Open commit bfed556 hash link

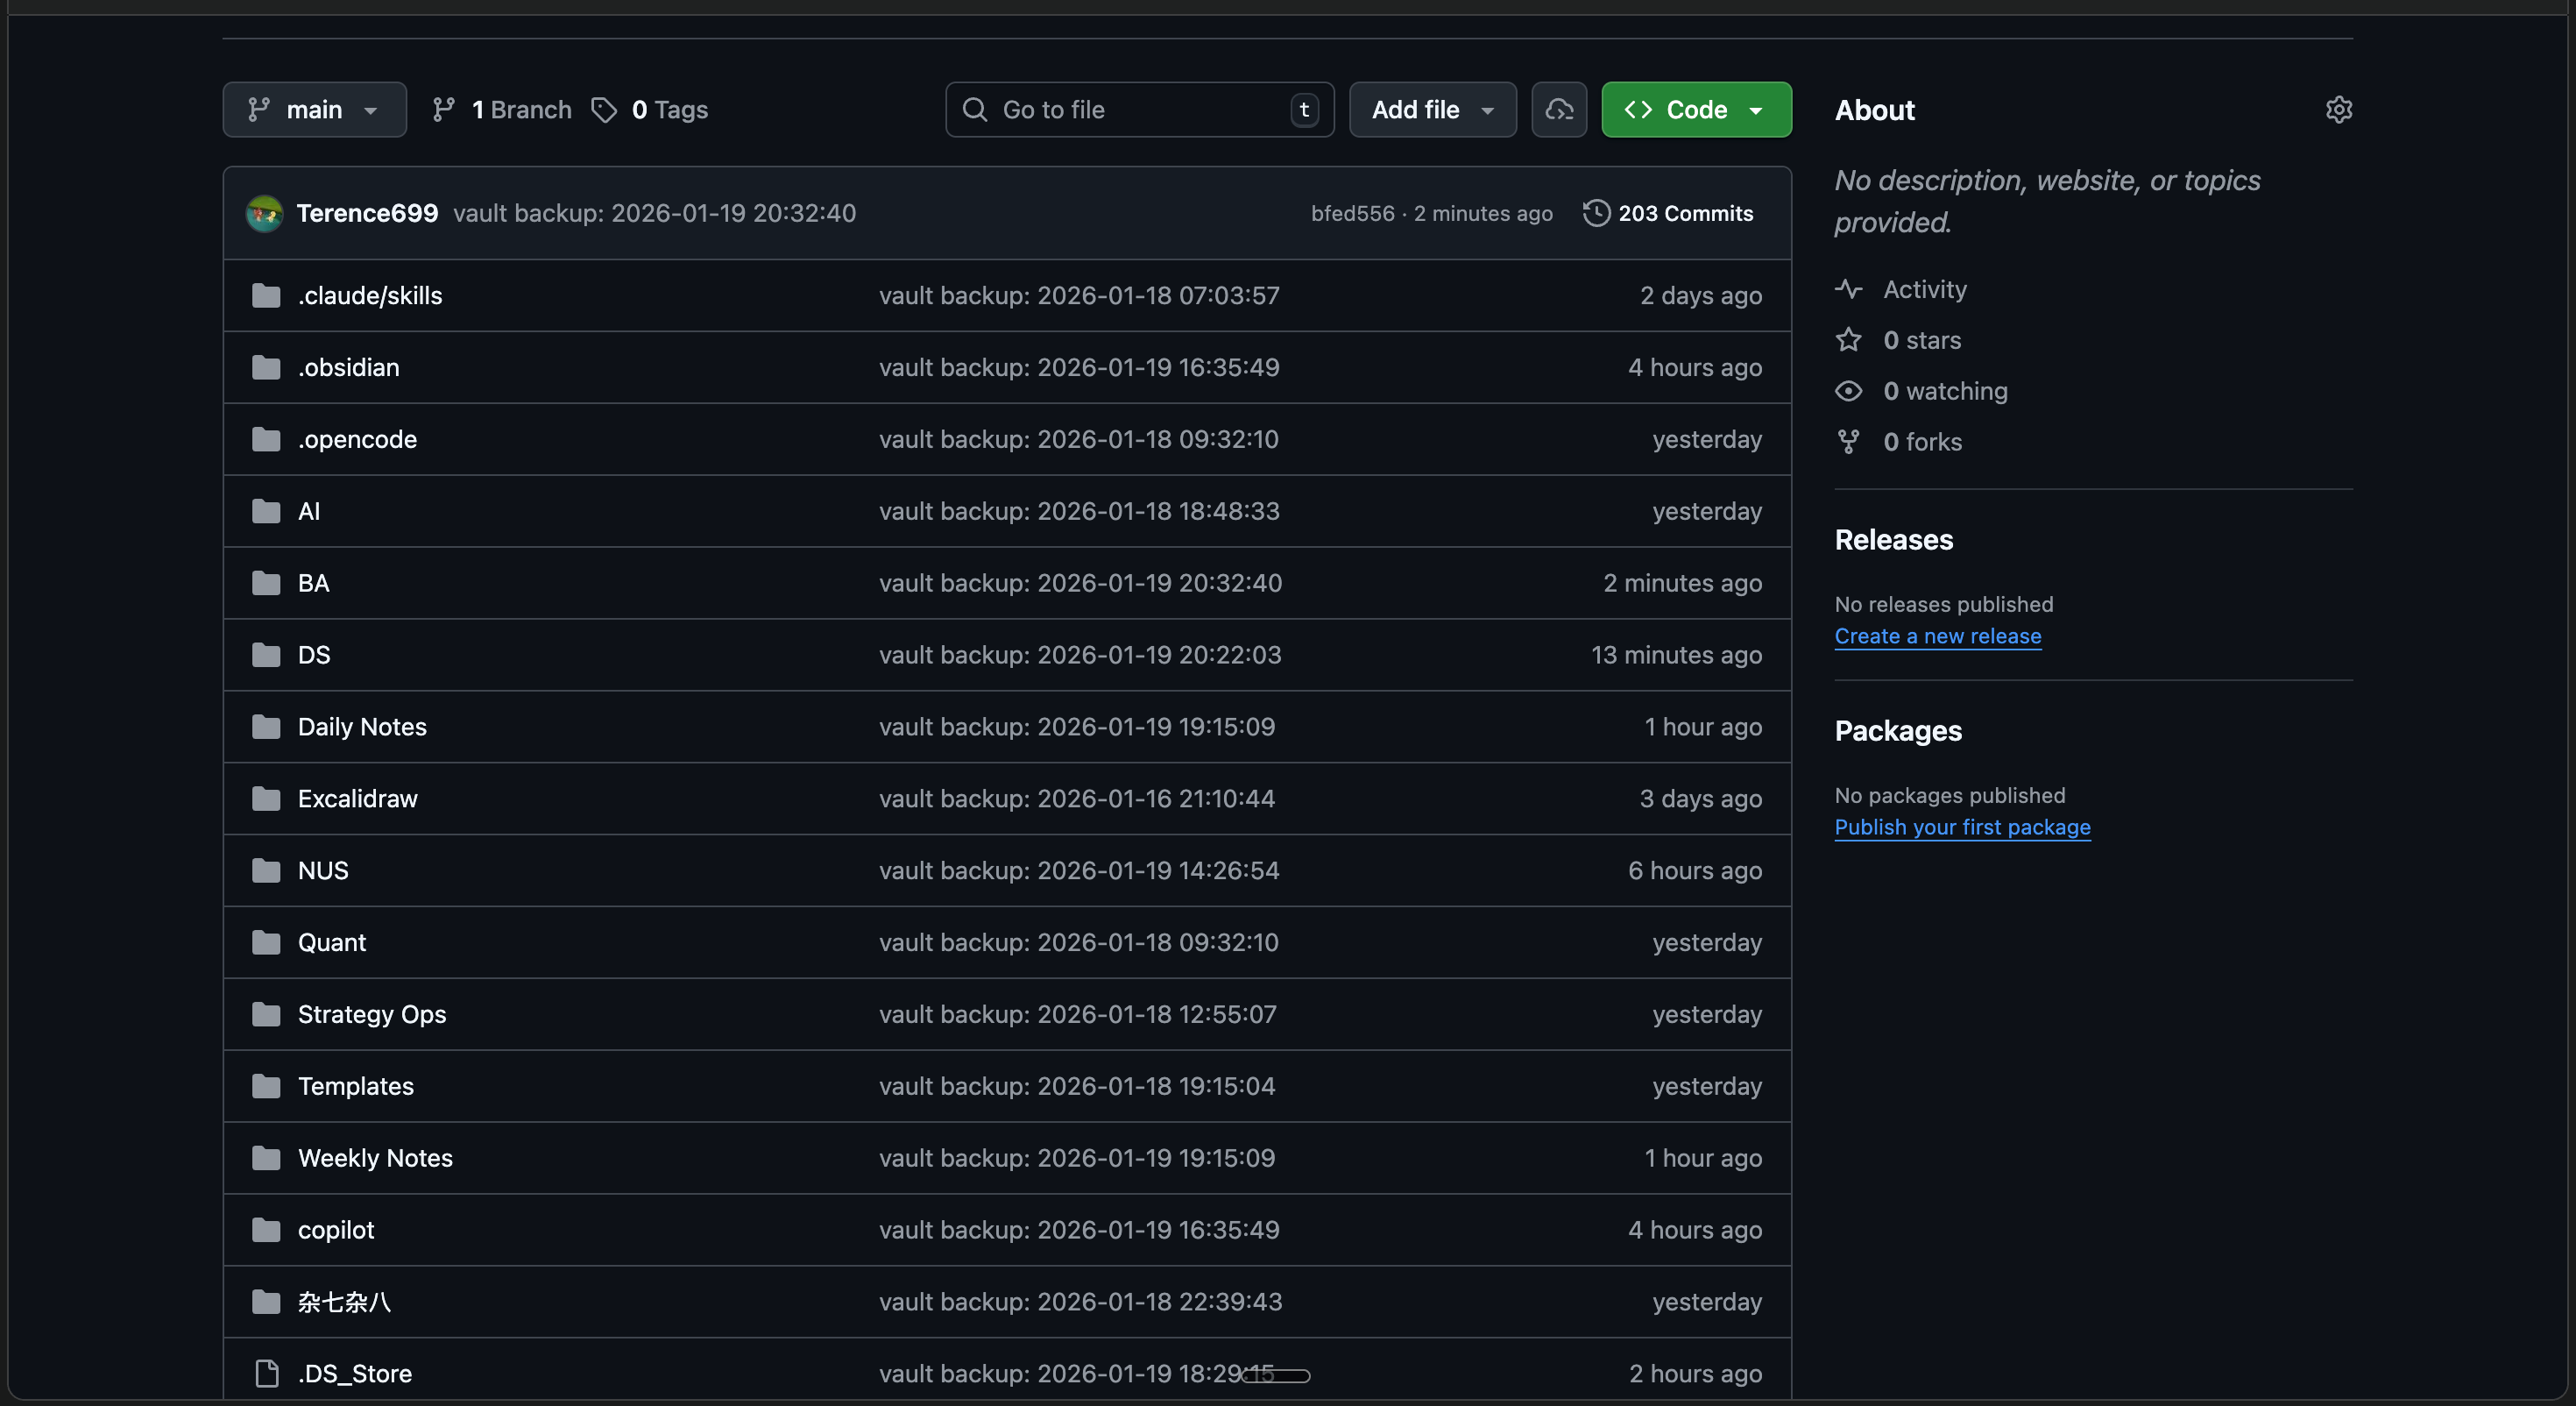coord(1352,213)
